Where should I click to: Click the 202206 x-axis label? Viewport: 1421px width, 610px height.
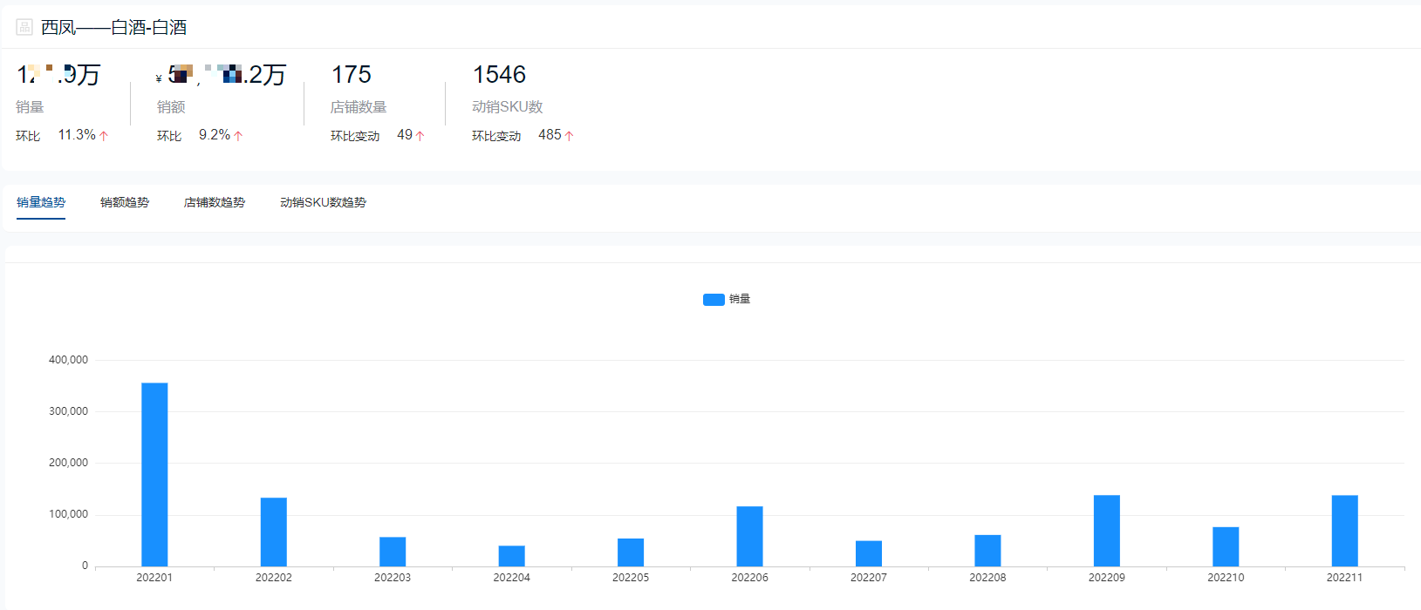pyautogui.click(x=749, y=578)
